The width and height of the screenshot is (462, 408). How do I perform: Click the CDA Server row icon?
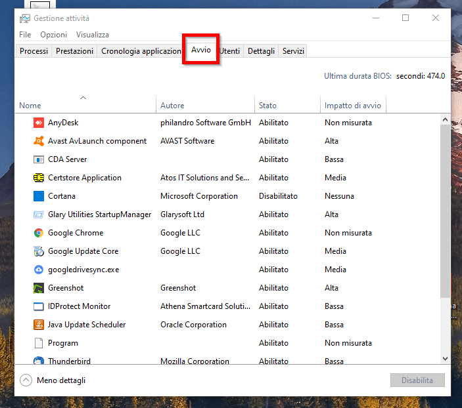coord(39,159)
